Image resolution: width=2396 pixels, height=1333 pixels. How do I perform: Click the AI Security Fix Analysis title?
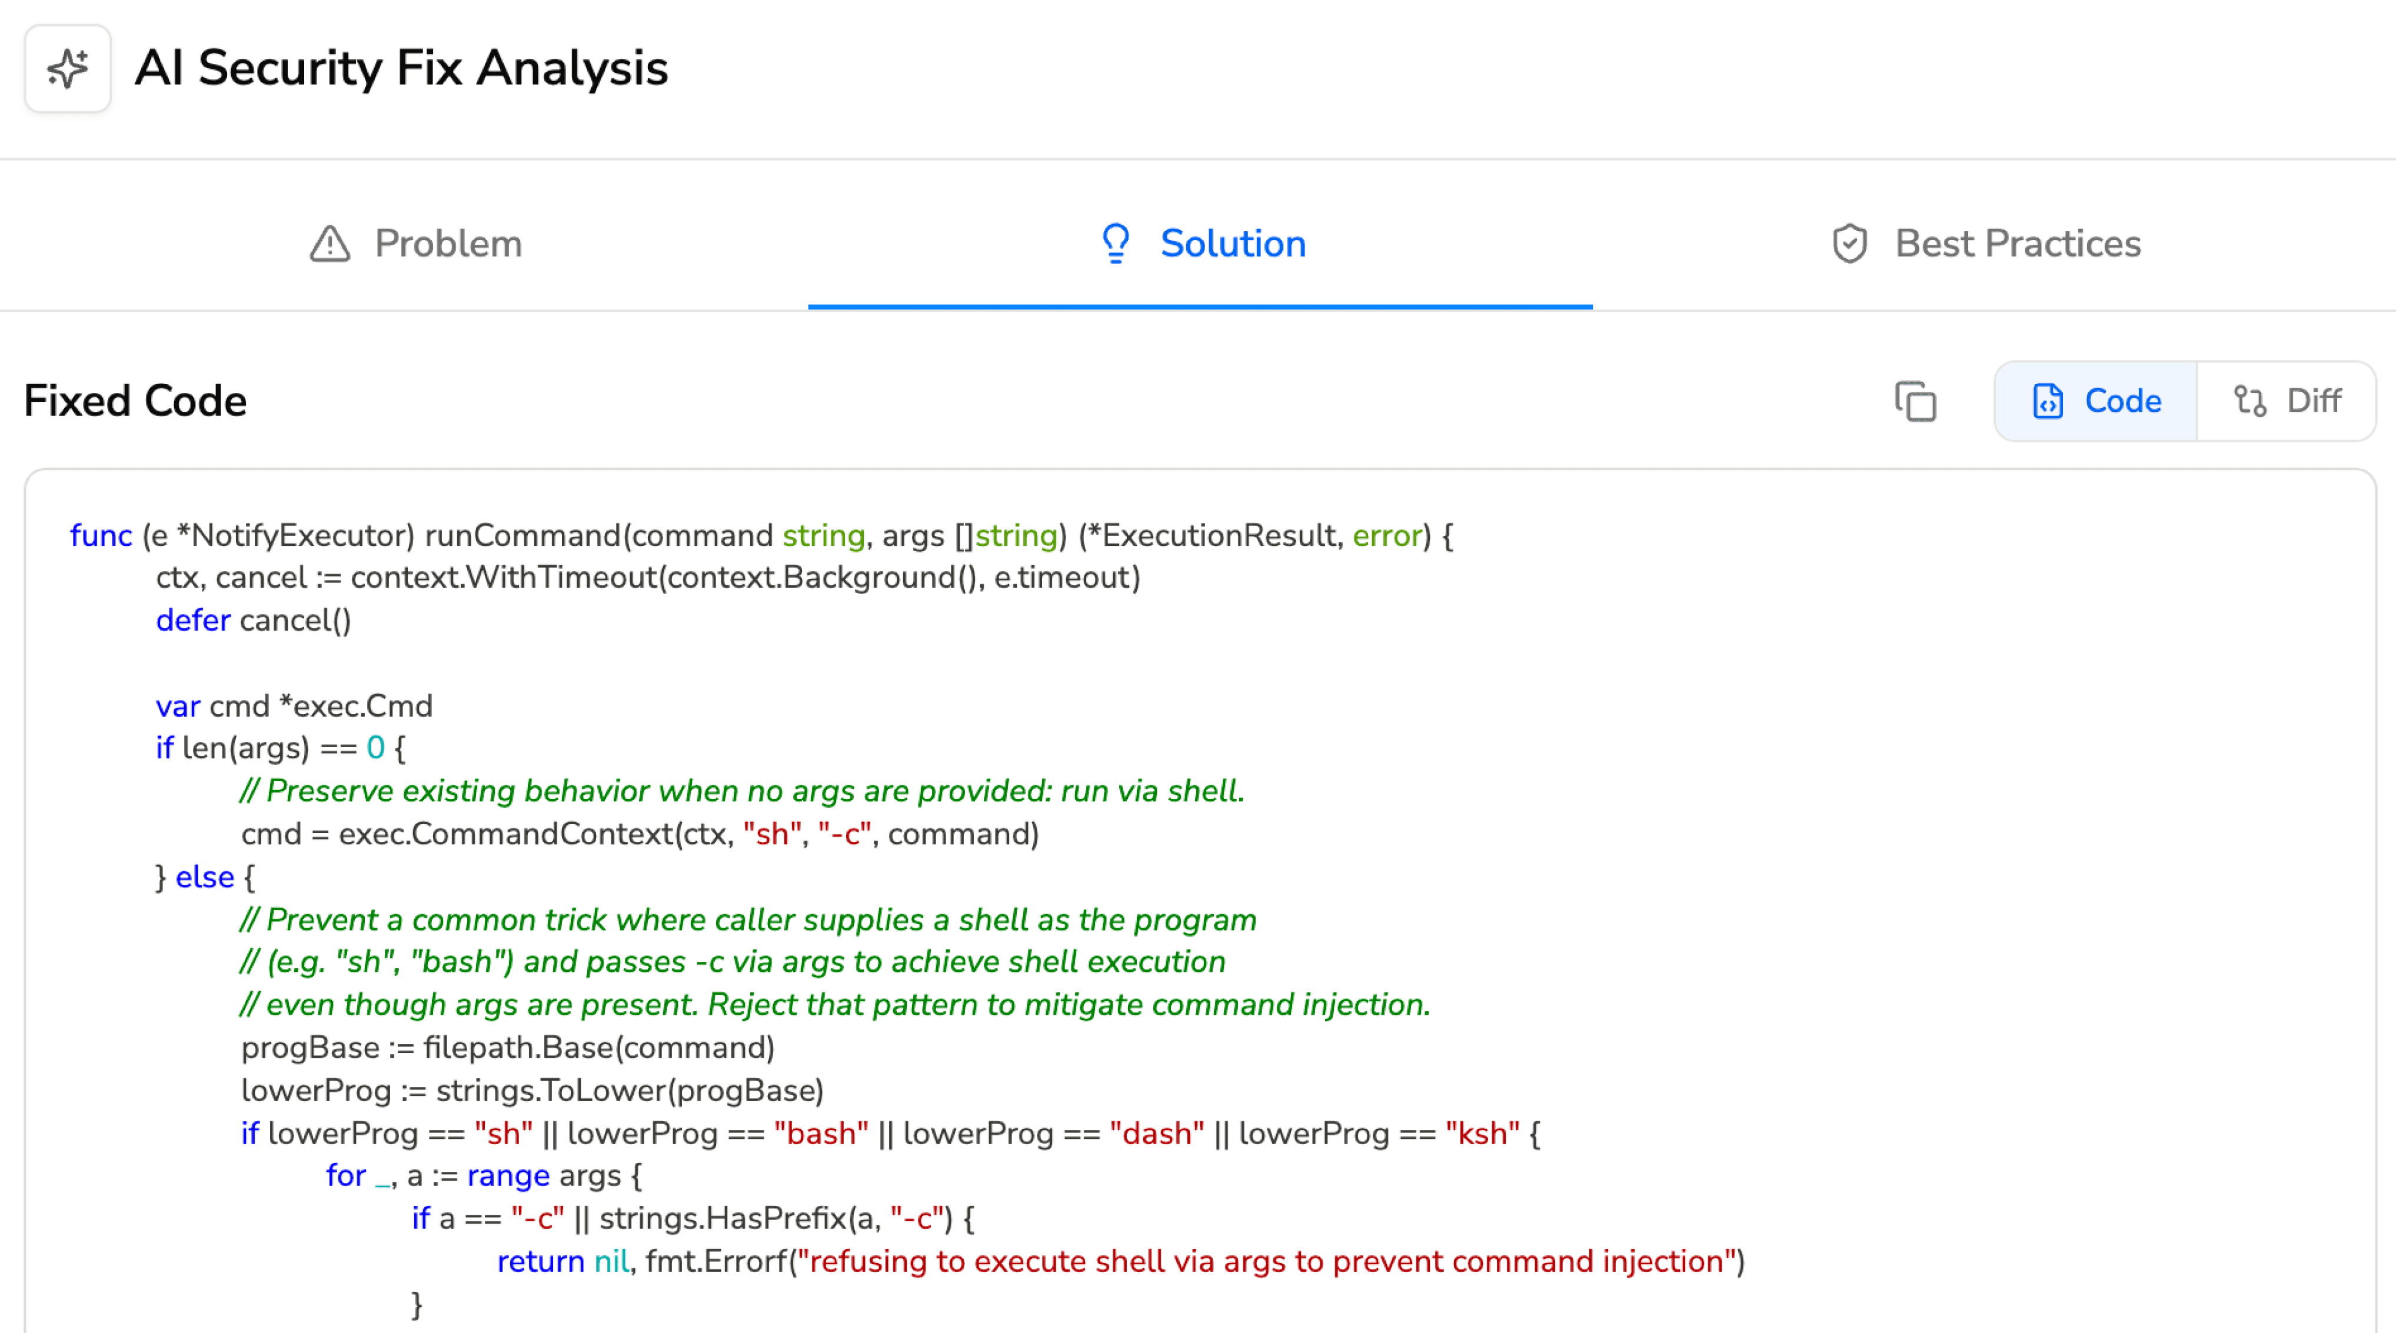tap(401, 68)
